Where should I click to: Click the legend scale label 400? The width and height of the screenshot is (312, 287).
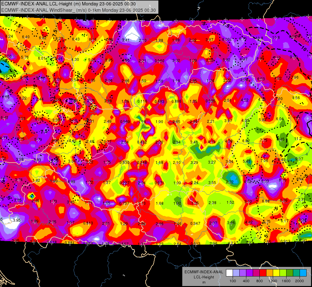tap(246, 281)
